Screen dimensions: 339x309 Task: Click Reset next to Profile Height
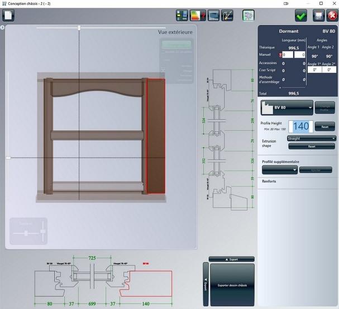point(324,127)
